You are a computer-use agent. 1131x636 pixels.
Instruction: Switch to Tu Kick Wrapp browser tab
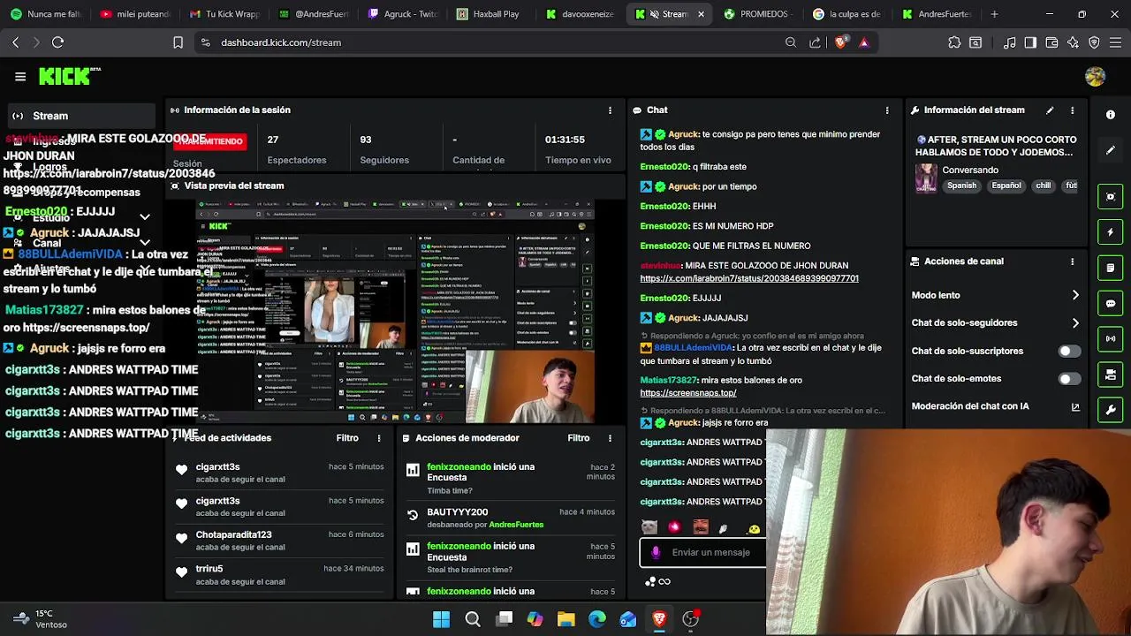pyautogui.click(x=224, y=14)
